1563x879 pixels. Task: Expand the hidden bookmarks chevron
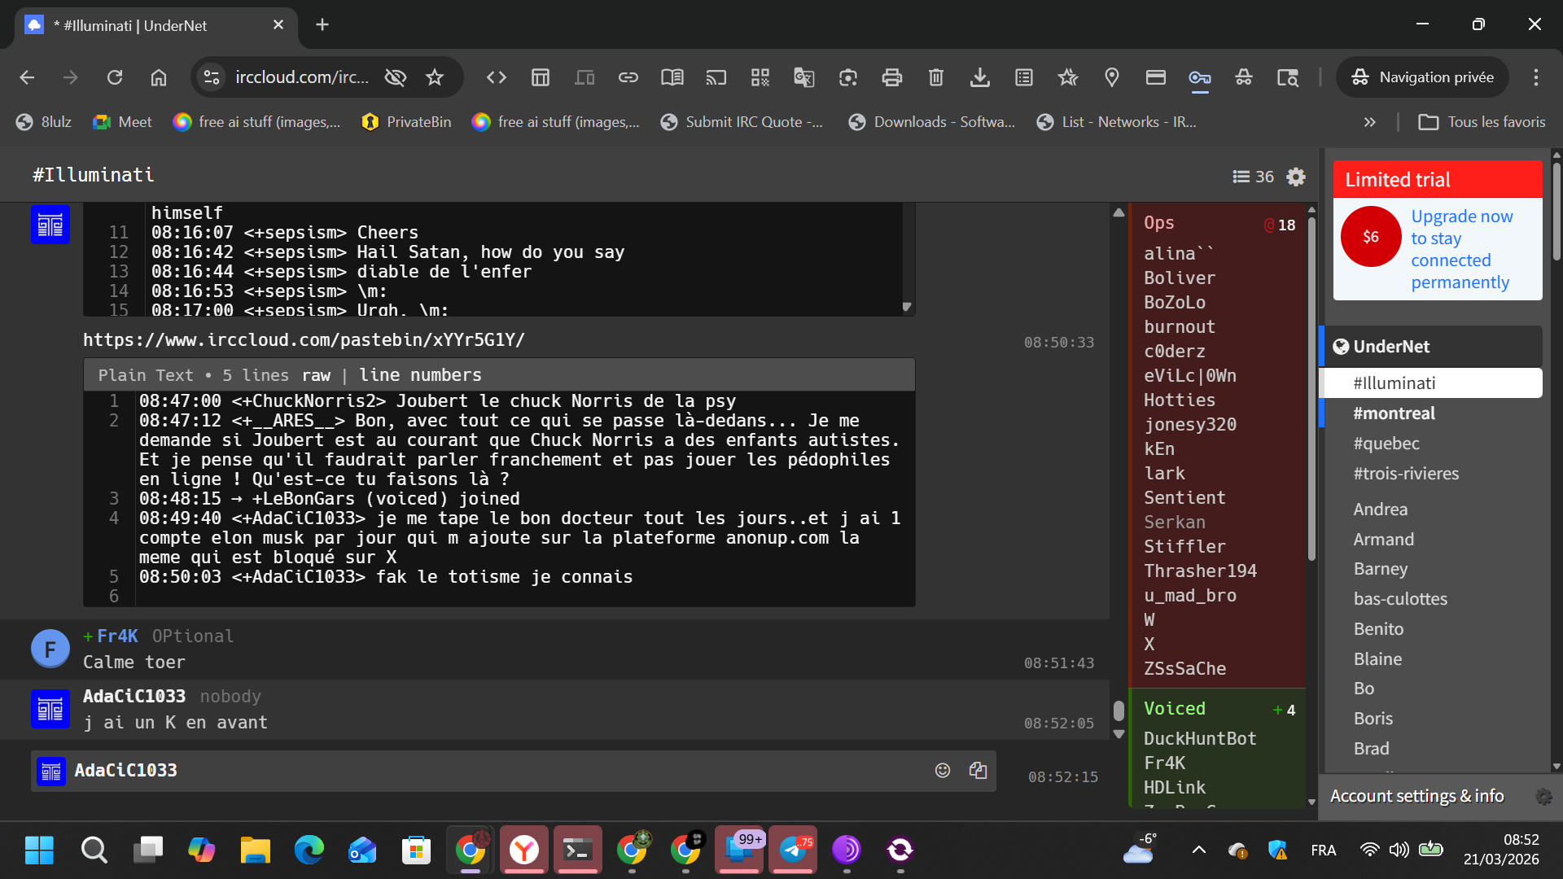pos(1369,122)
